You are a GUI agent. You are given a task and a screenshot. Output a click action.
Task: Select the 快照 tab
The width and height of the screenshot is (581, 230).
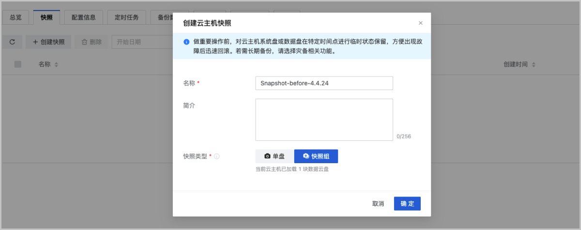point(46,17)
